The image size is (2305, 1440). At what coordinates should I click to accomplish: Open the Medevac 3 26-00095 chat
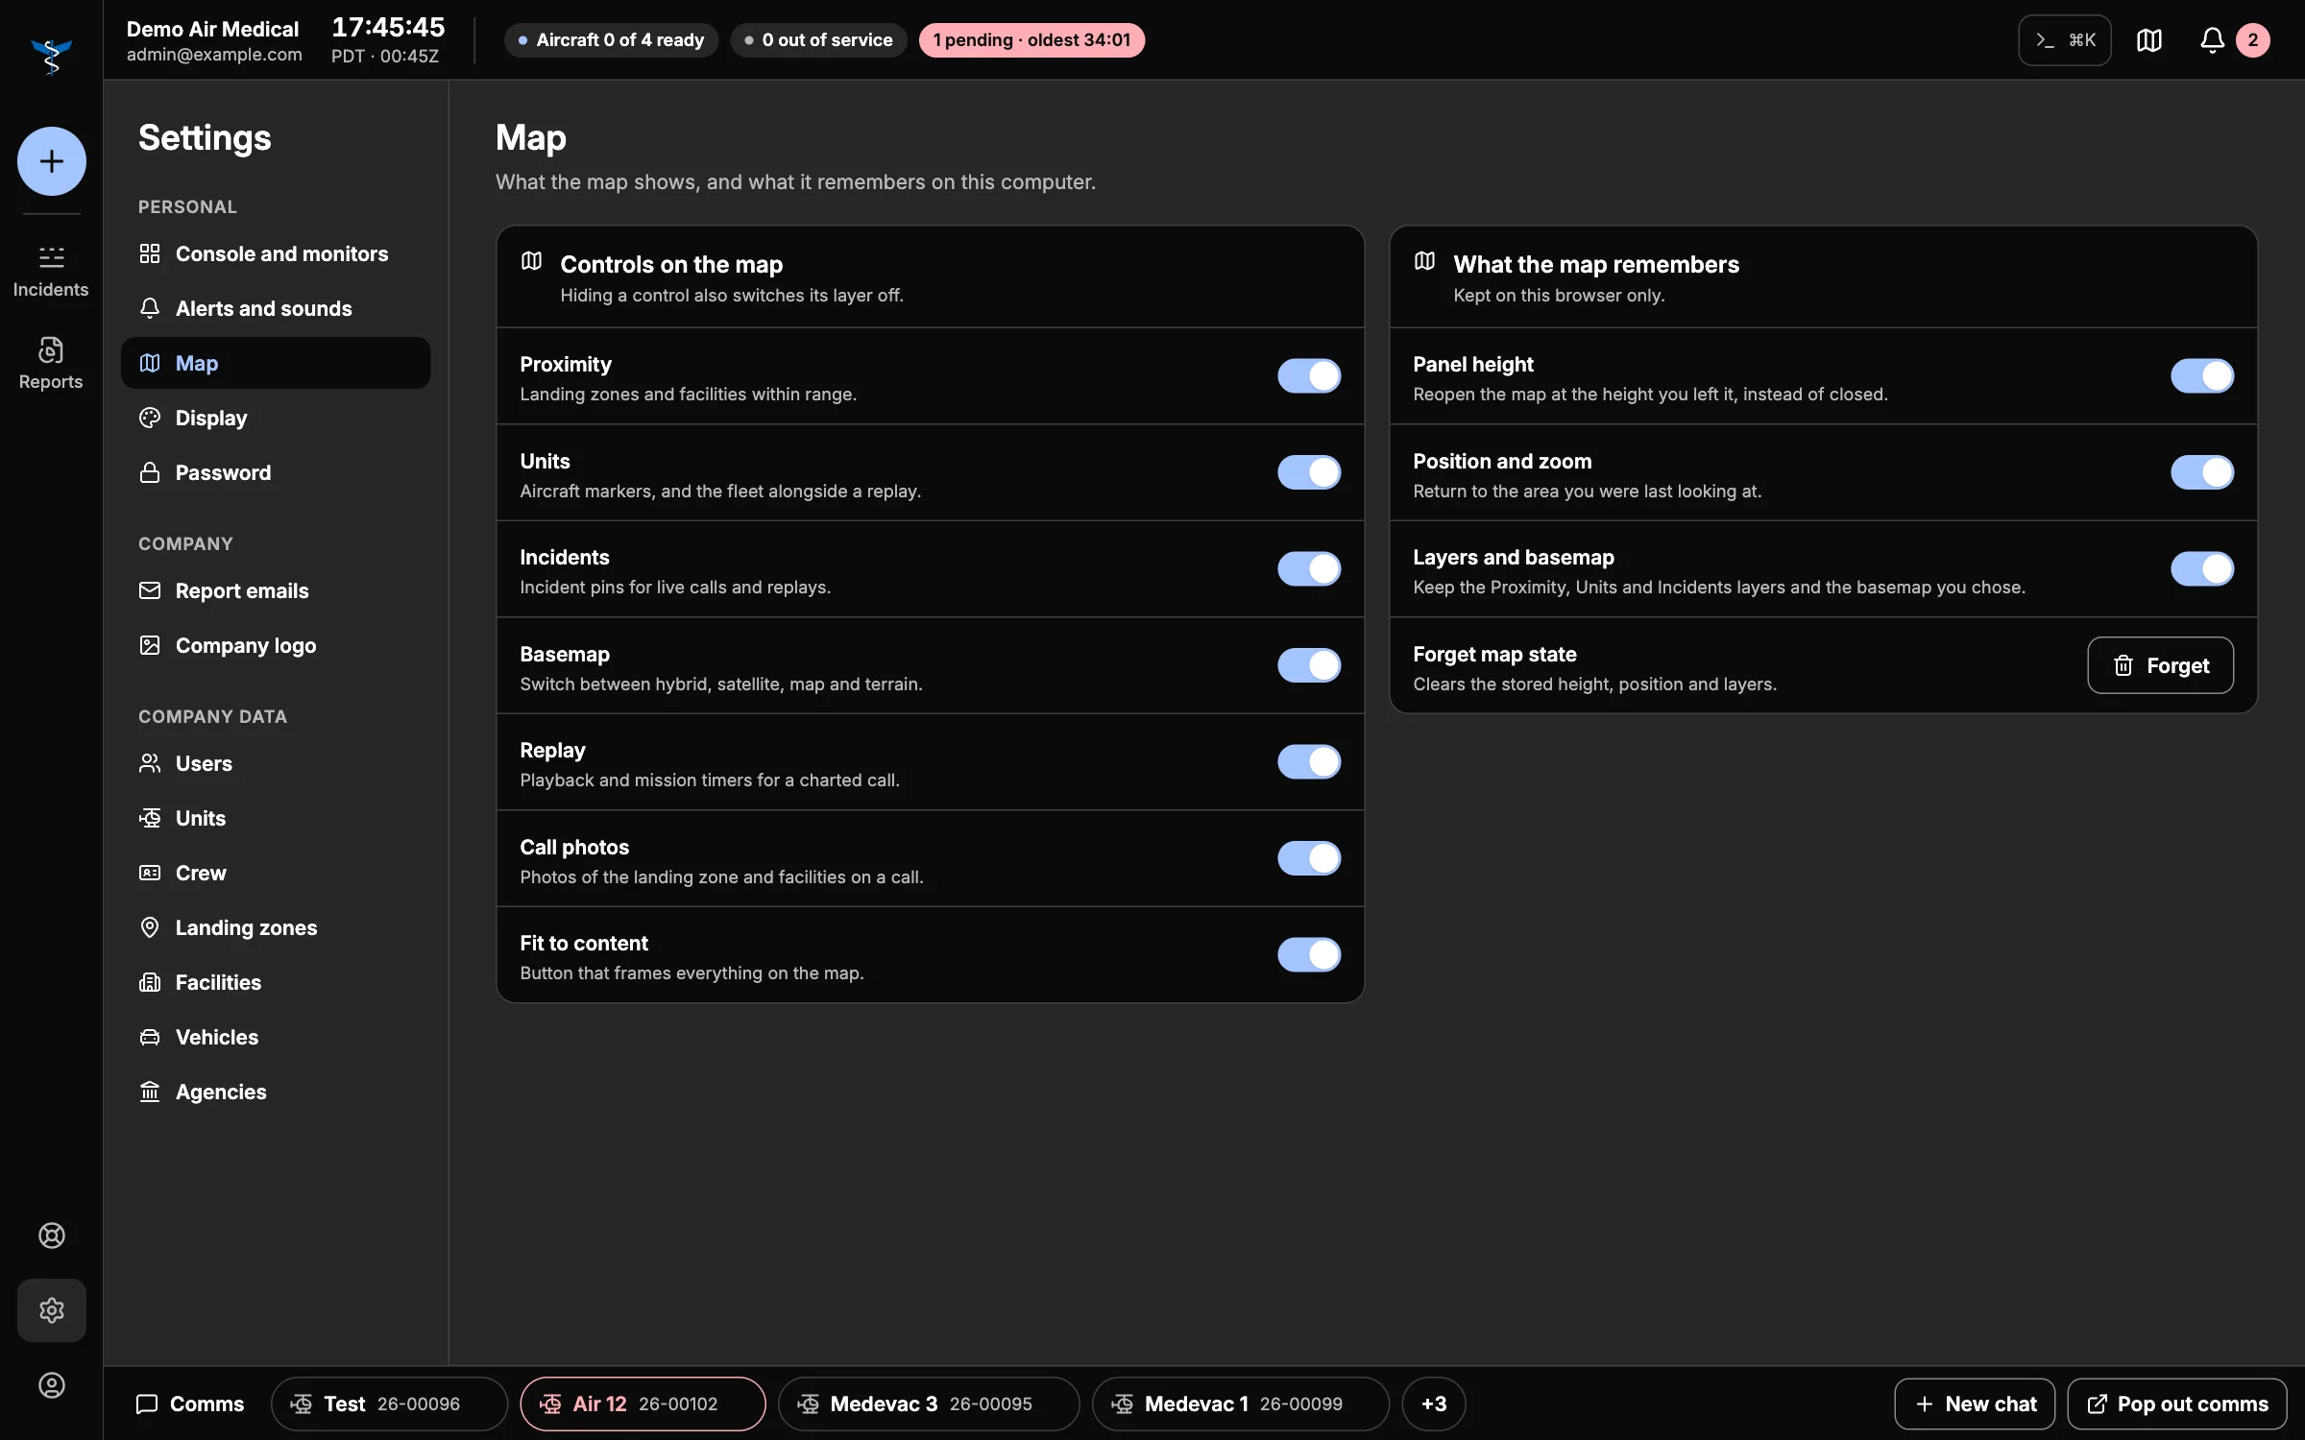(x=928, y=1404)
